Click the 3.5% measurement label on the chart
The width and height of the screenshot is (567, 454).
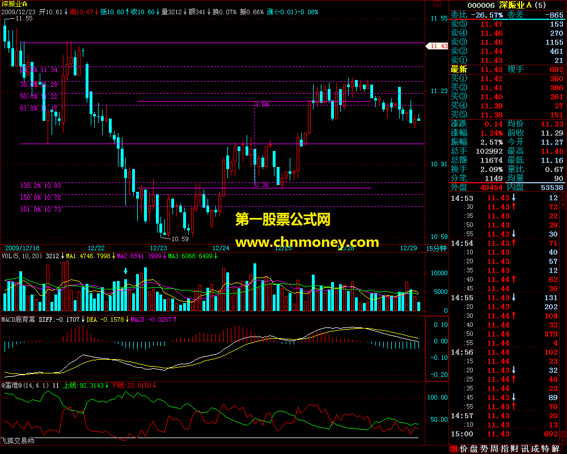click(x=262, y=104)
